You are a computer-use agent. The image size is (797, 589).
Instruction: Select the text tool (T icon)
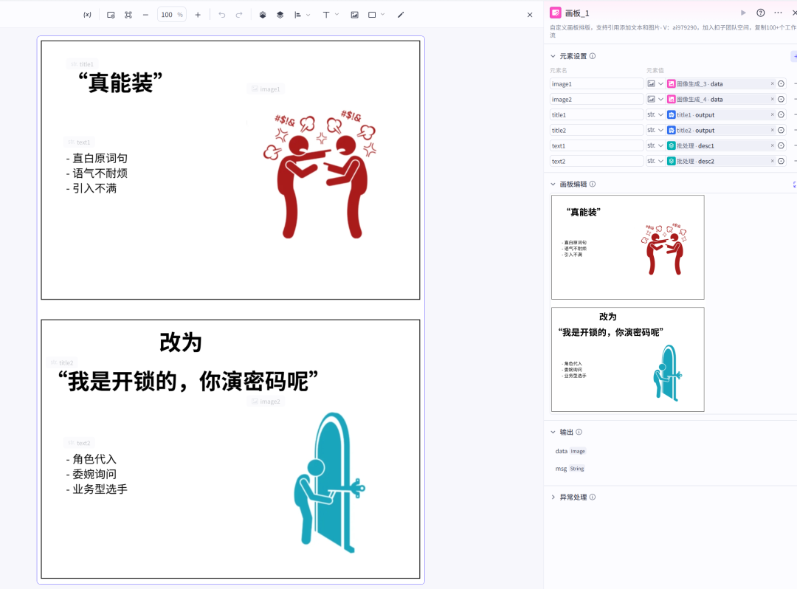(x=327, y=14)
